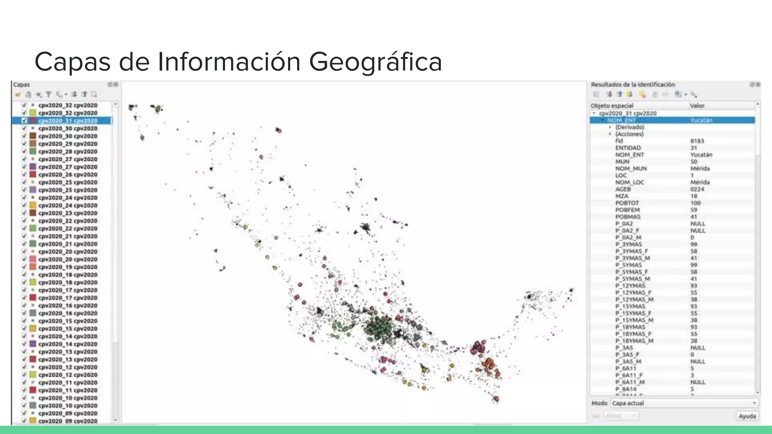Image resolution: width=772 pixels, height=434 pixels.
Task: Toggle checkbox of cpv2020_32 green square layer
Action: [x=25, y=113]
